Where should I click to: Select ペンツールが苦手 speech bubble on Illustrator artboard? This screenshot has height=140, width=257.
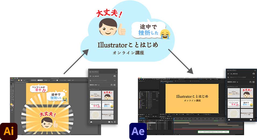pyautogui.click(x=39, y=89)
